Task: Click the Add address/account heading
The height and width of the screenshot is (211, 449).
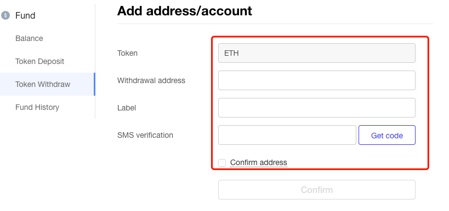Action: click(185, 11)
